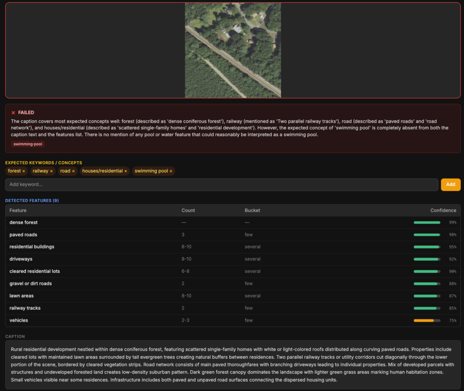Click the caption text block
The image size is (464, 391).
tap(232, 364)
